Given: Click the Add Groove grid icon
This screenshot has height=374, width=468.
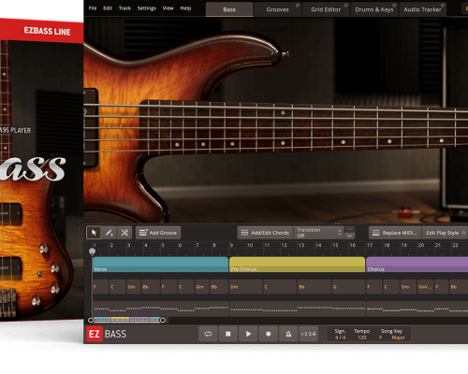Looking at the screenshot, I should tap(143, 232).
